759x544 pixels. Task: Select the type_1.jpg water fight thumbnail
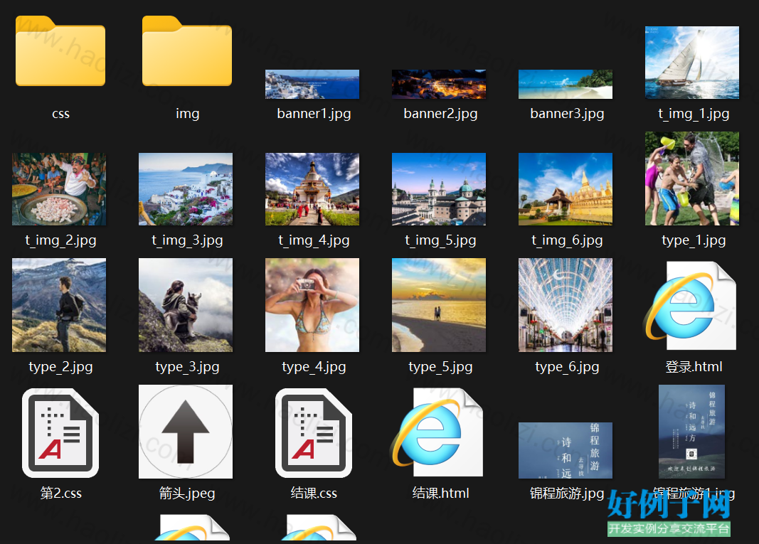click(x=692, y=178)
